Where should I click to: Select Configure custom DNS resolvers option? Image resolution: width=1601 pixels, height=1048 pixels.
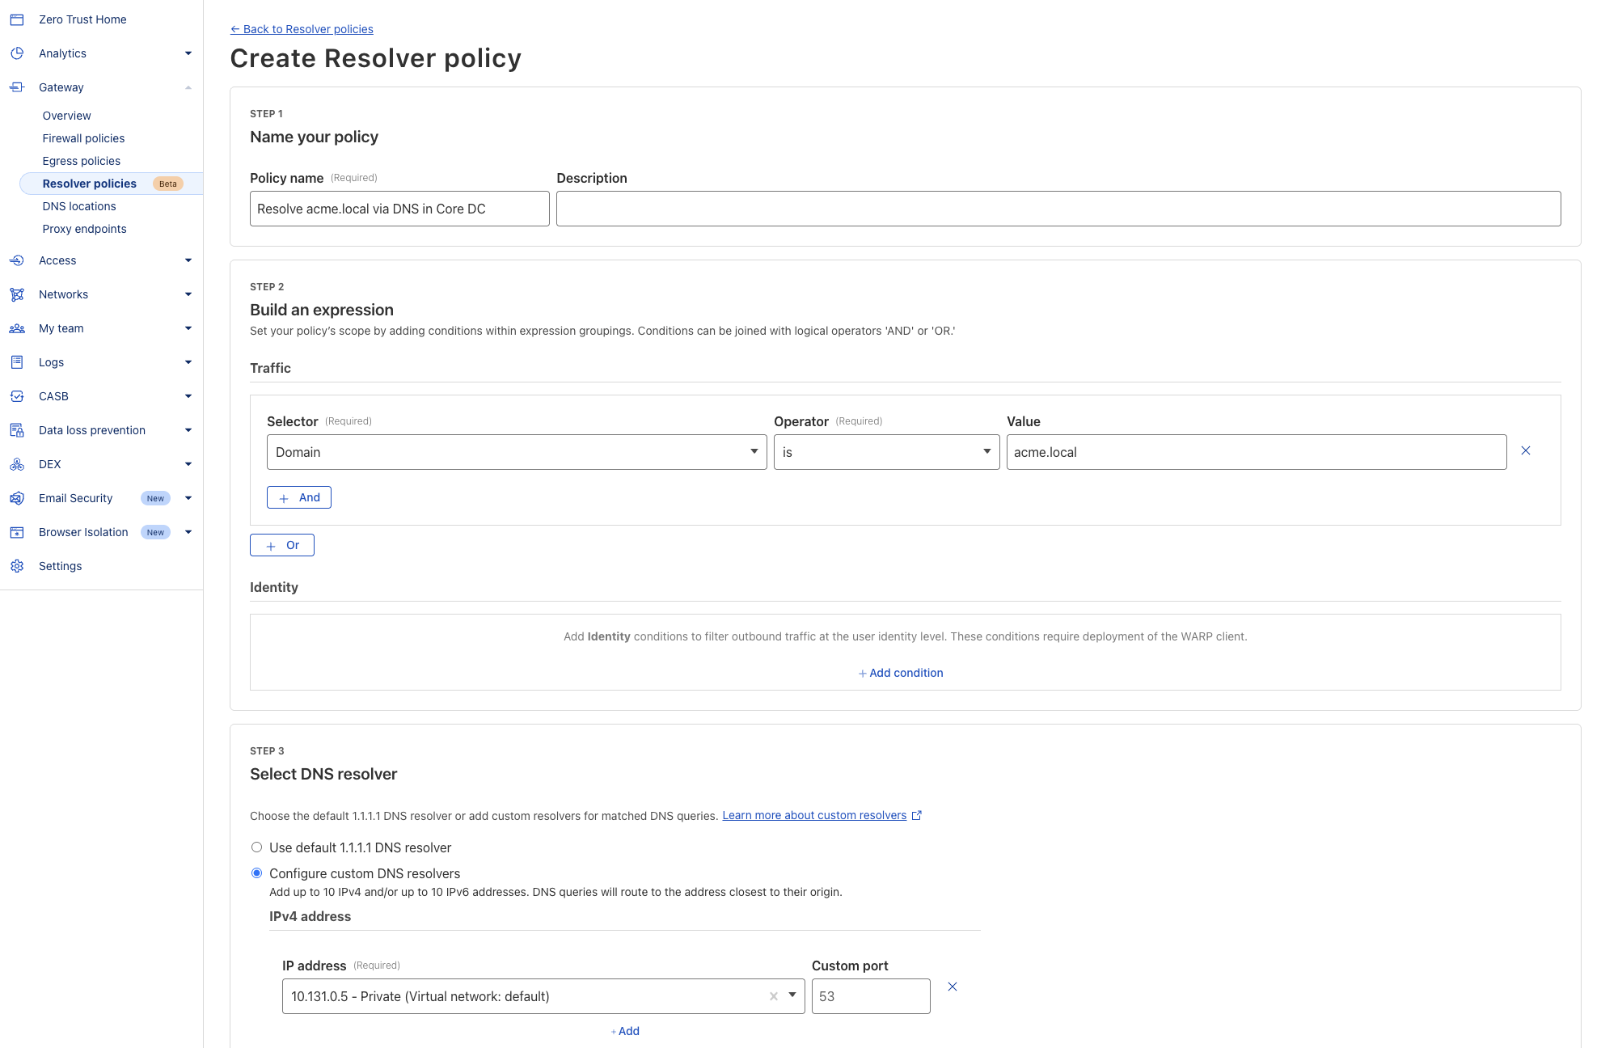click(256, 873)
